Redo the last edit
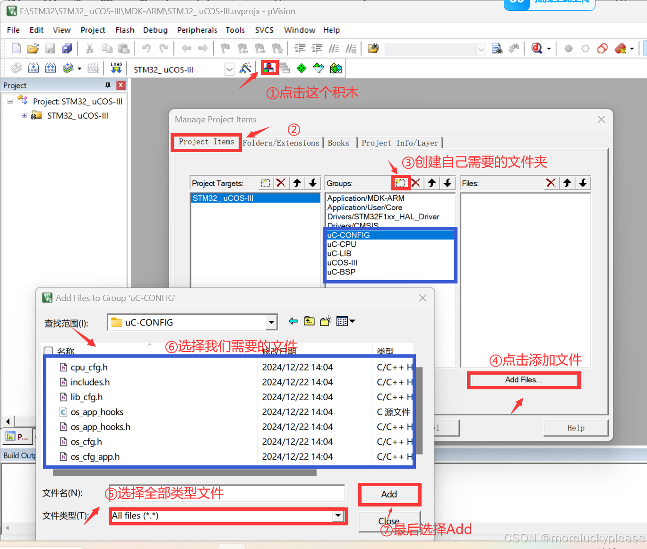This screenshot has width=647, height=549. [164, 48]
